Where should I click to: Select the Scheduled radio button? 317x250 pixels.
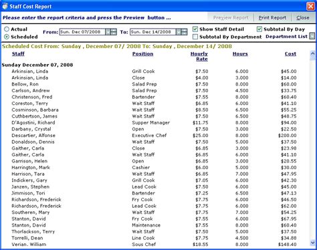click(x=7, y=37)
